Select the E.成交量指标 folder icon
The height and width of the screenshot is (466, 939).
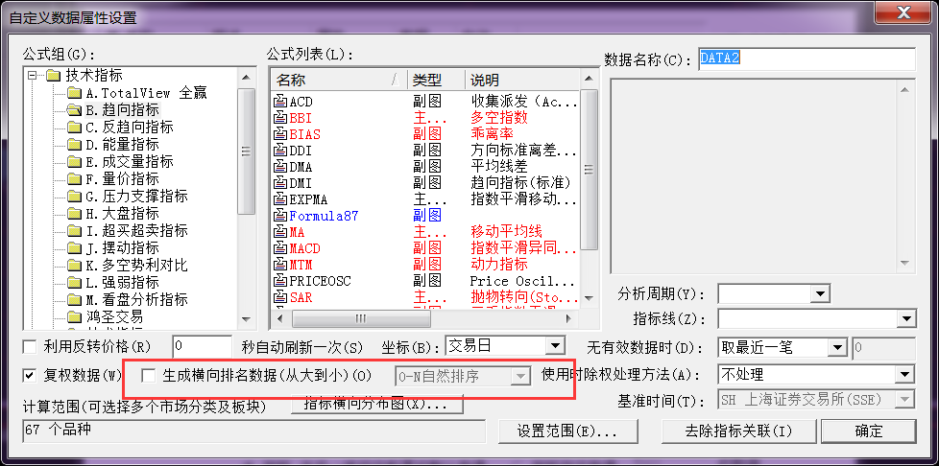click(74, 162)
